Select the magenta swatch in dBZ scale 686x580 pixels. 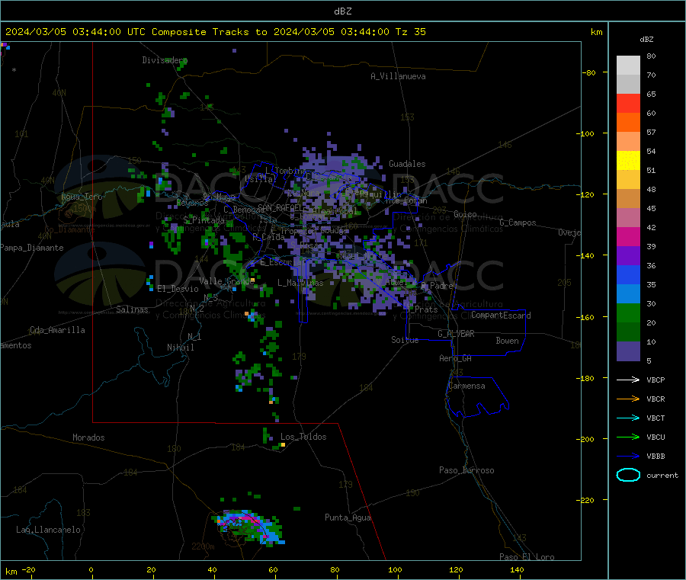[628, 236]
